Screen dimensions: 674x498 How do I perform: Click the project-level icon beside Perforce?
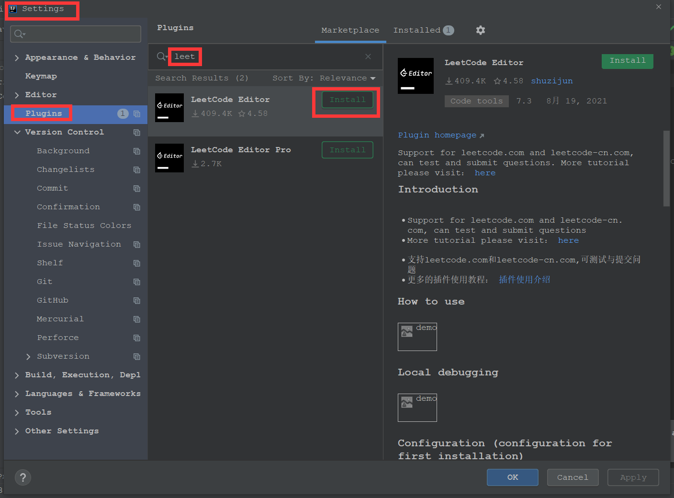[x=137, y=338]
